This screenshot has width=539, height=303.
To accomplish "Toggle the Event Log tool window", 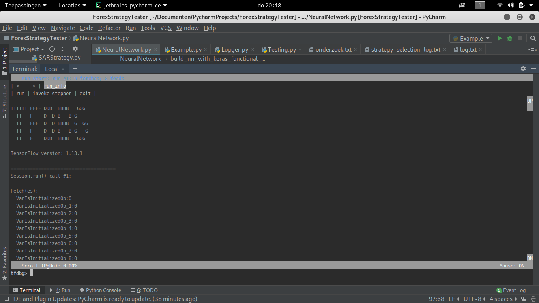I will coord(511,290).
